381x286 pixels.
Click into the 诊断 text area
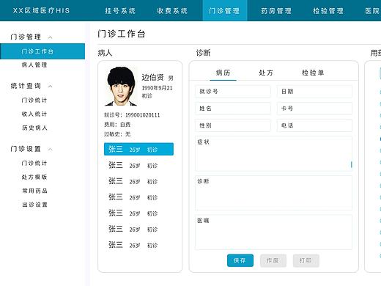tap(273, 193)
